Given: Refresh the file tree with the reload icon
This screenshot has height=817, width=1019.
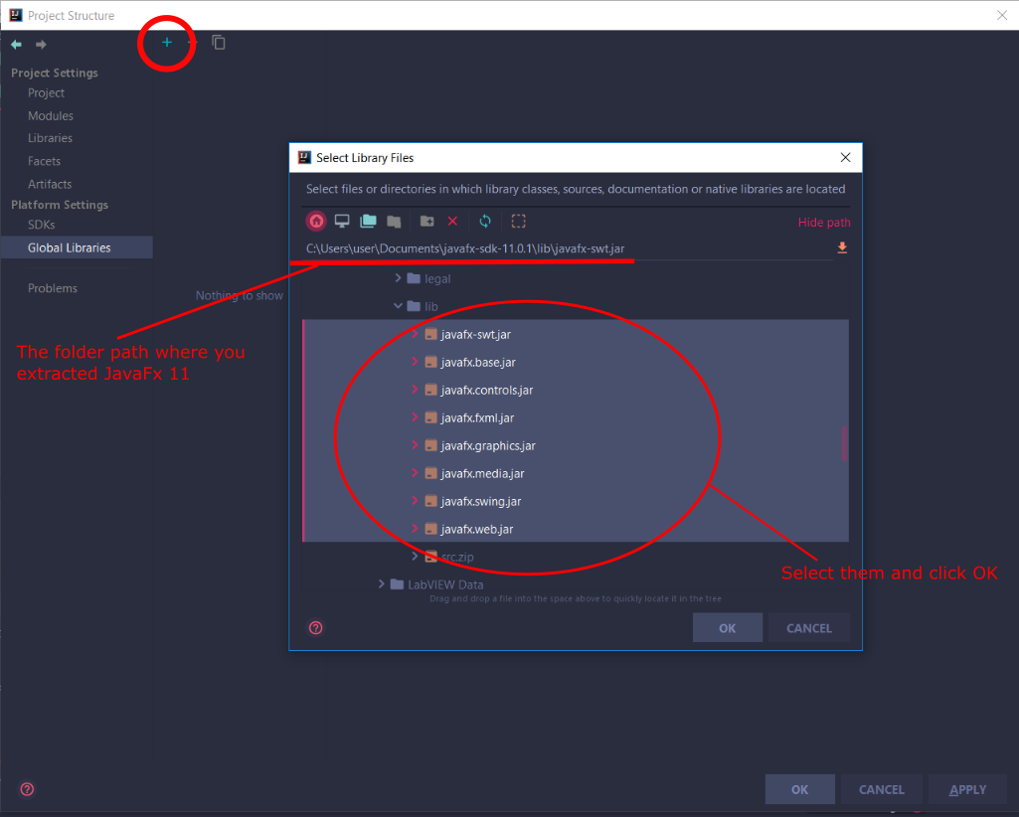Looking at the screenshot, I should pyautogui.click(x=485, y=221).
